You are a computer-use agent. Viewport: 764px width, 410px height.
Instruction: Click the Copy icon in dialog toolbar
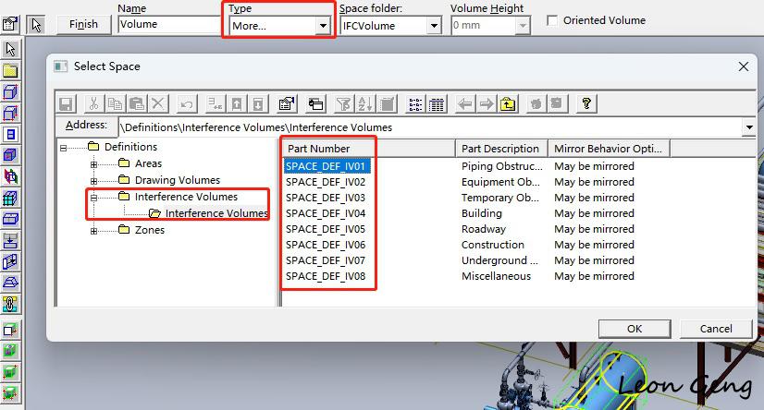pos(115,104)
